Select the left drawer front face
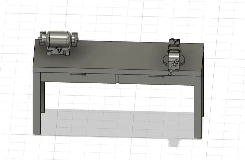This screenshot has width=245, height=160. tap(78, 78)
